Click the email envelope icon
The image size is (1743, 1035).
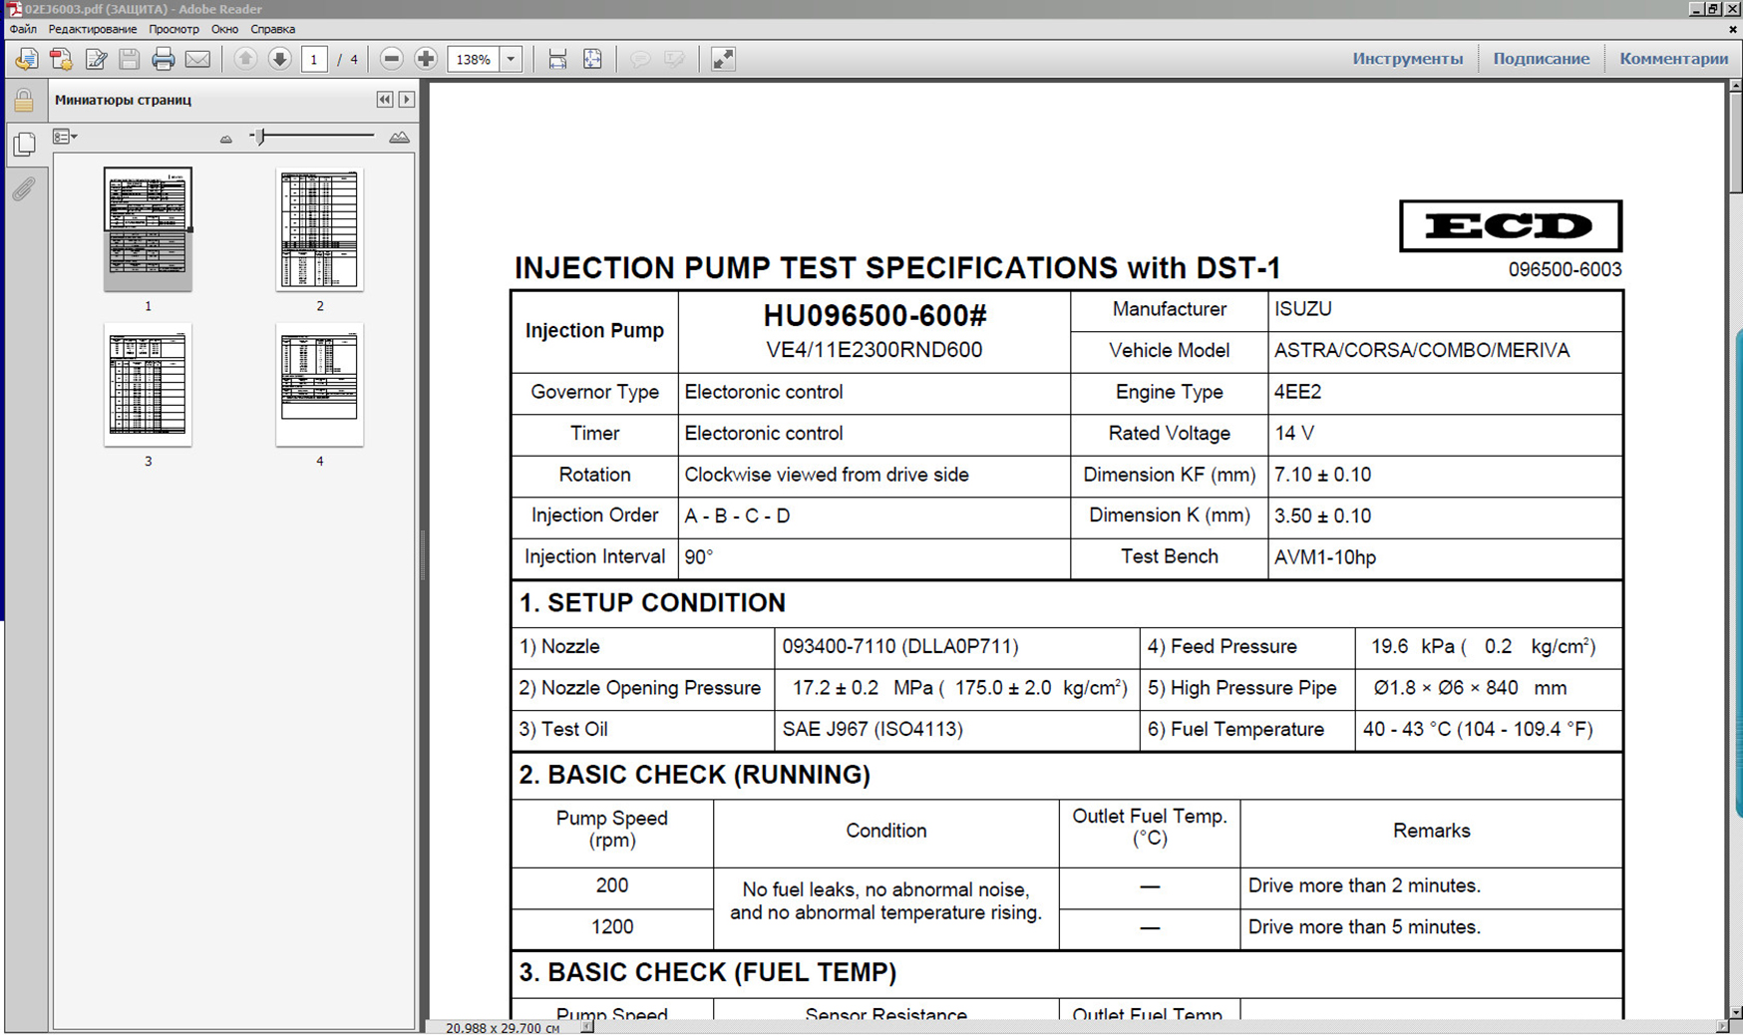[x=197, y=60]
